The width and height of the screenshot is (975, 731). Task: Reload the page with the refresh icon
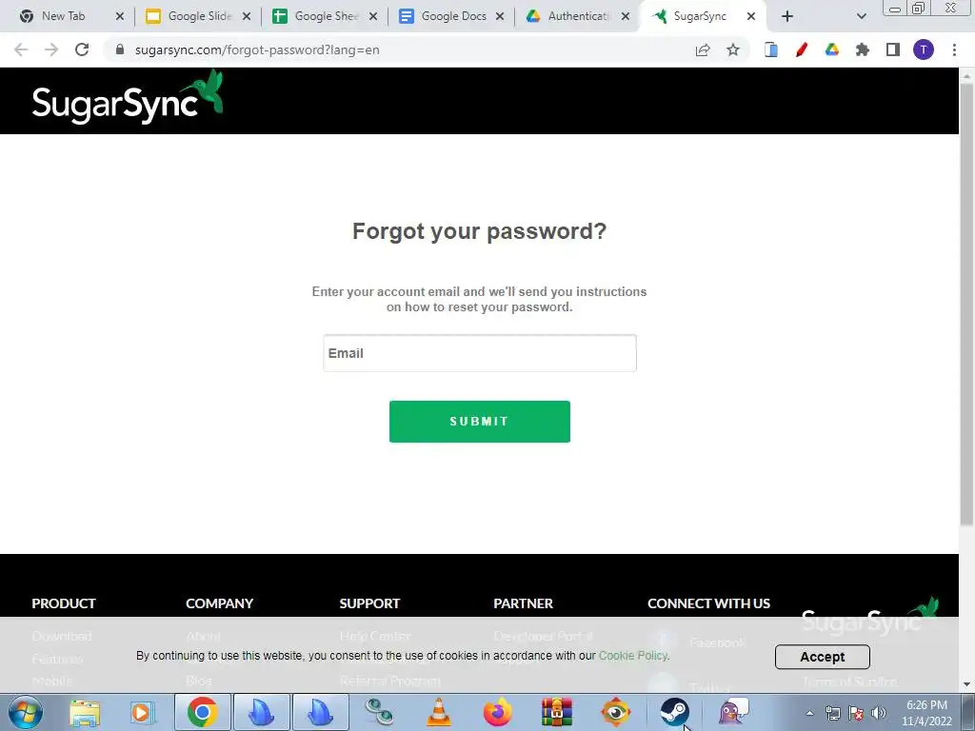tap(82, 49)
